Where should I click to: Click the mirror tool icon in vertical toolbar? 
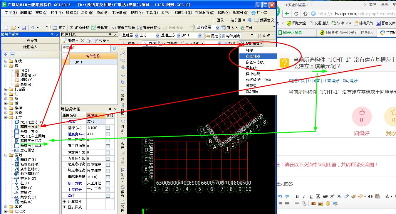123,68
